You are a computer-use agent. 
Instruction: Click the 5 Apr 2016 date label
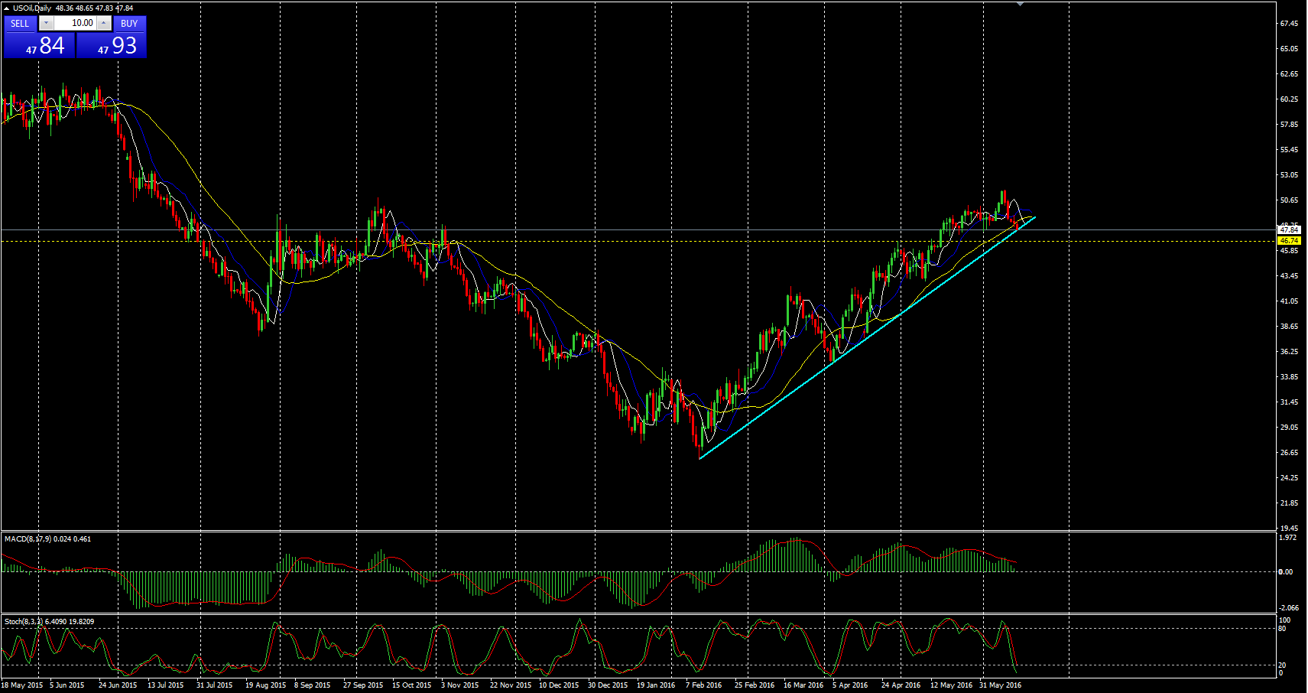[850, 685]
